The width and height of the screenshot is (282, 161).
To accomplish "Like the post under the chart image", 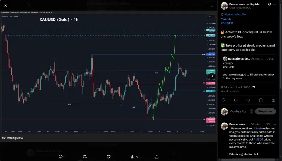I will coord(108,157).
